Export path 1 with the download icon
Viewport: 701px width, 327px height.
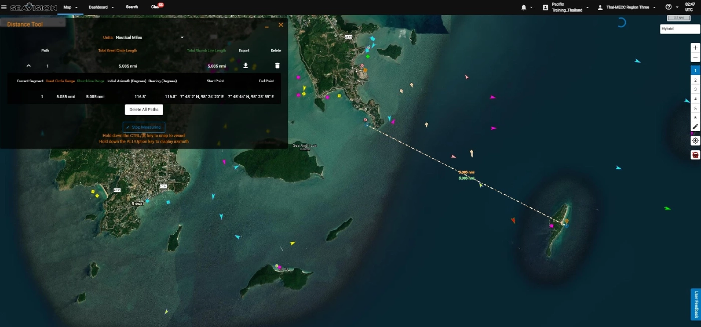245,66
